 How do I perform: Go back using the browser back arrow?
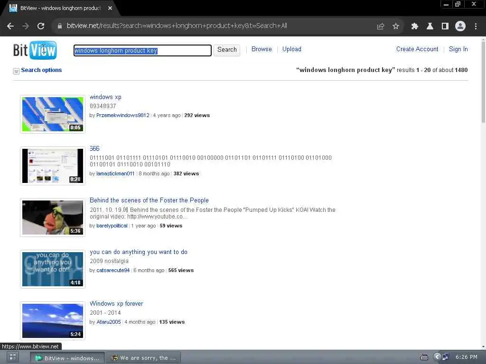10,27
